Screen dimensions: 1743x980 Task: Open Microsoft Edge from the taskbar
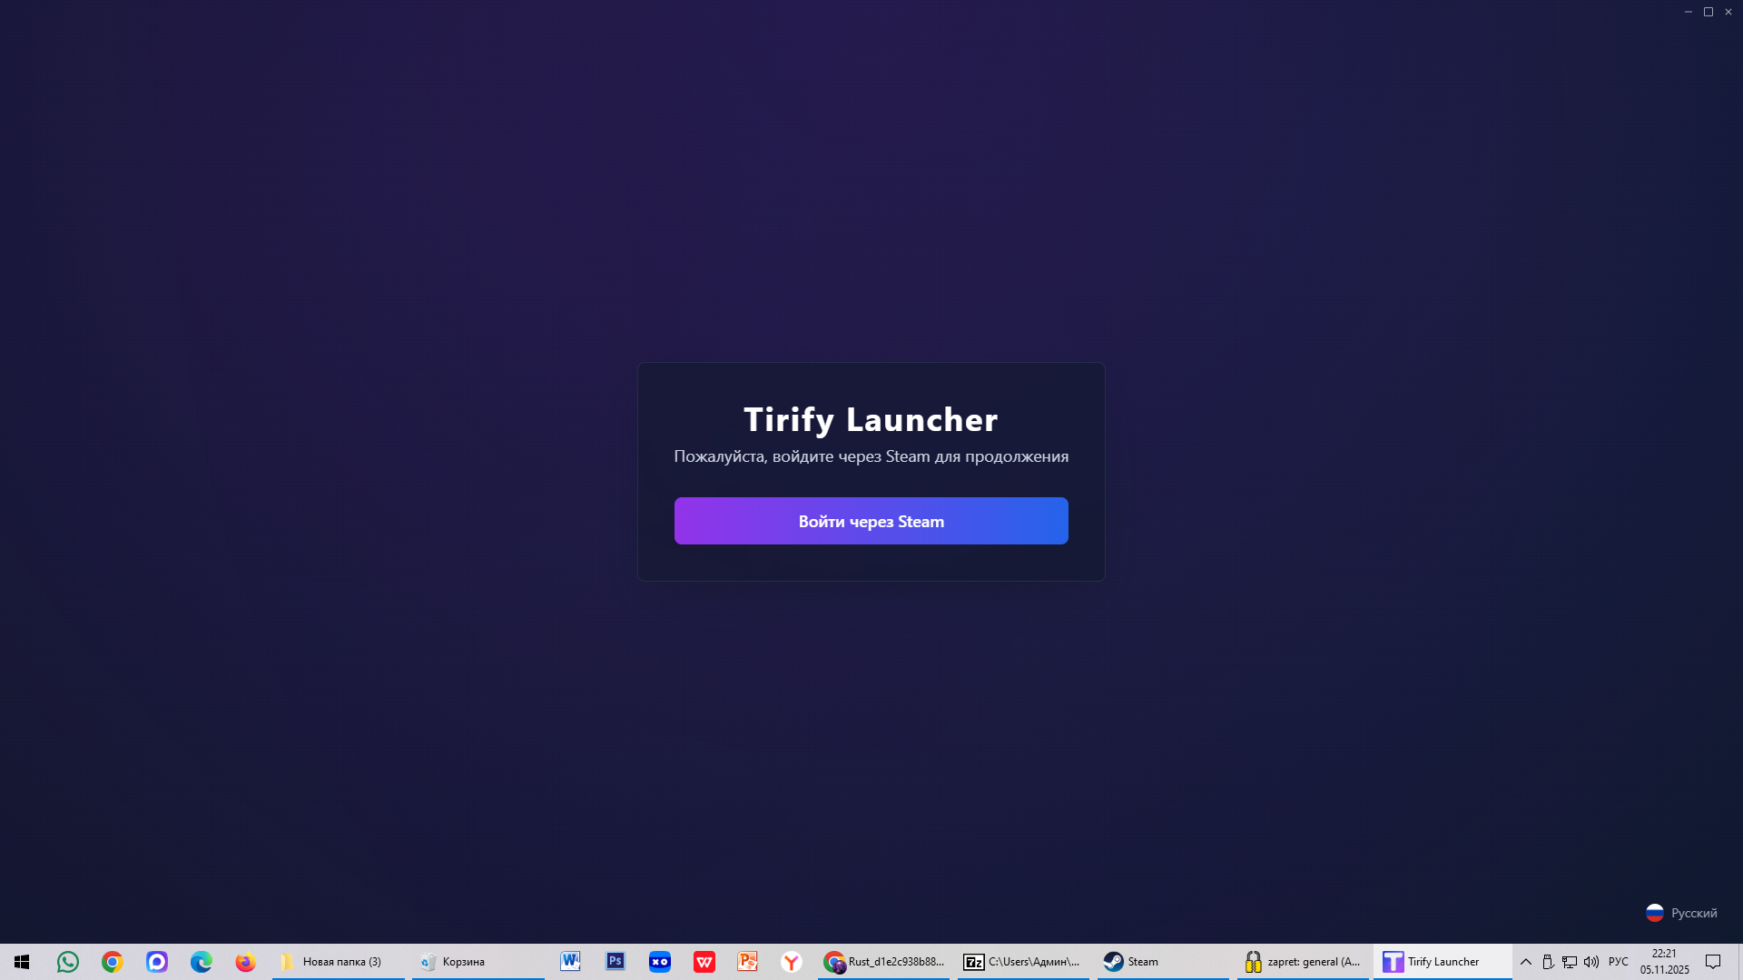(x=201, y=962)
